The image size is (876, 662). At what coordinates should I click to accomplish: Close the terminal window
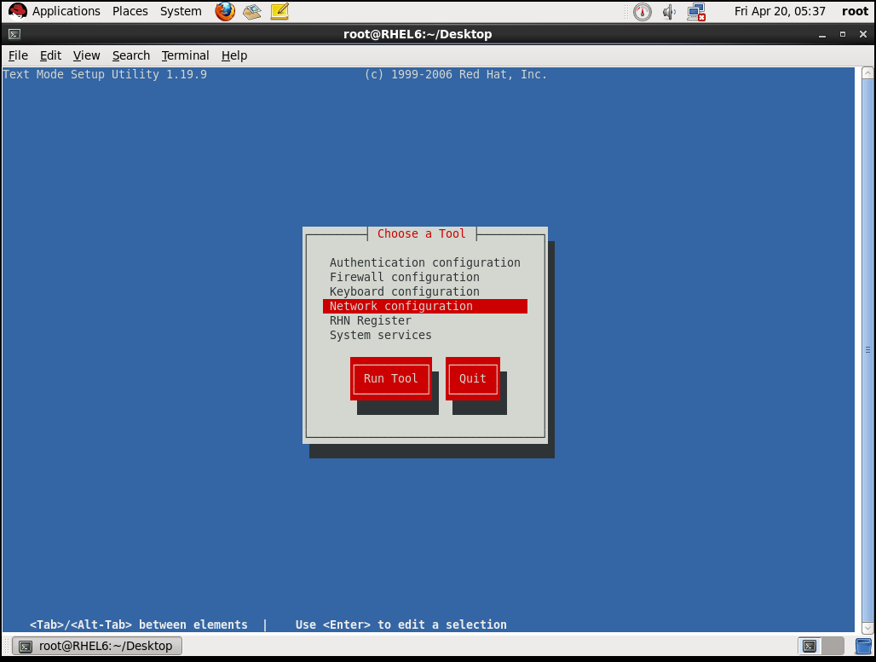862,35
